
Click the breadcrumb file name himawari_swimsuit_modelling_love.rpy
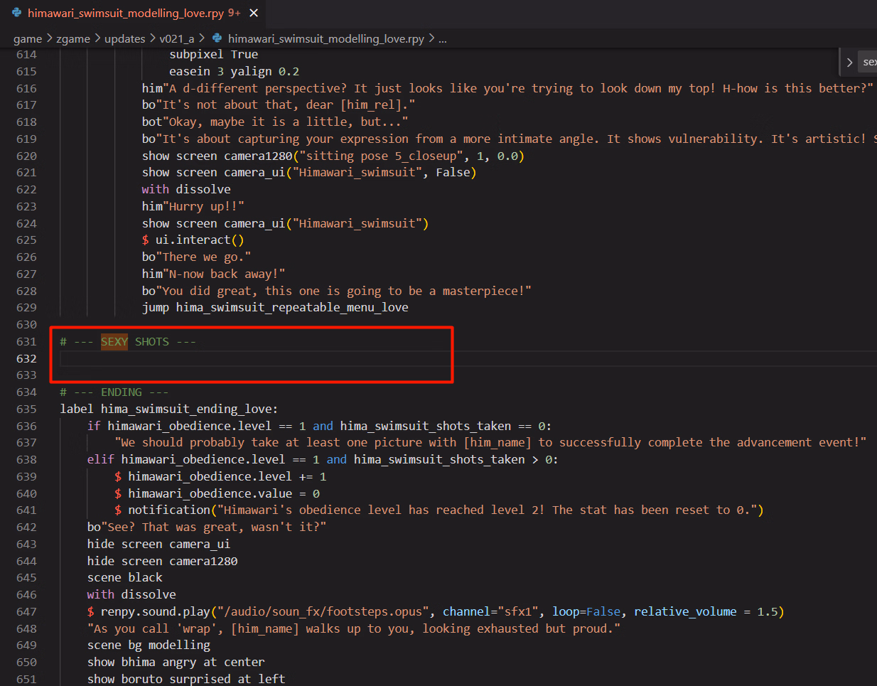click(325, 38)
